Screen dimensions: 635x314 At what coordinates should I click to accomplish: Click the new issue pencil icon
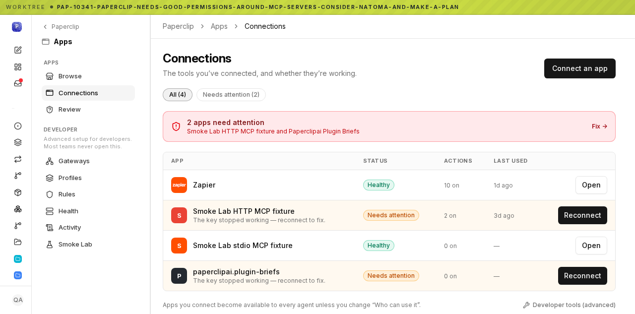pyautogui.click(x=18, y=50)
